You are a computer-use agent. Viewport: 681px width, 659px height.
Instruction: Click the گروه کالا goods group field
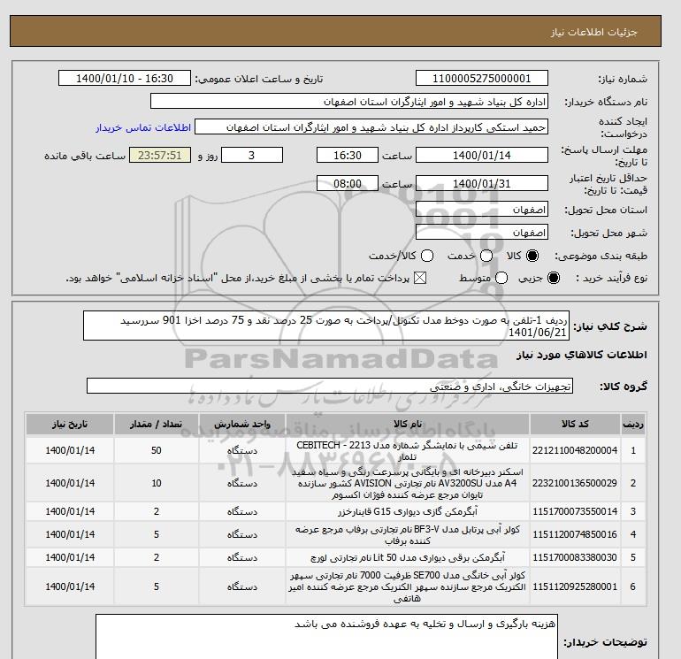(330, 386)
